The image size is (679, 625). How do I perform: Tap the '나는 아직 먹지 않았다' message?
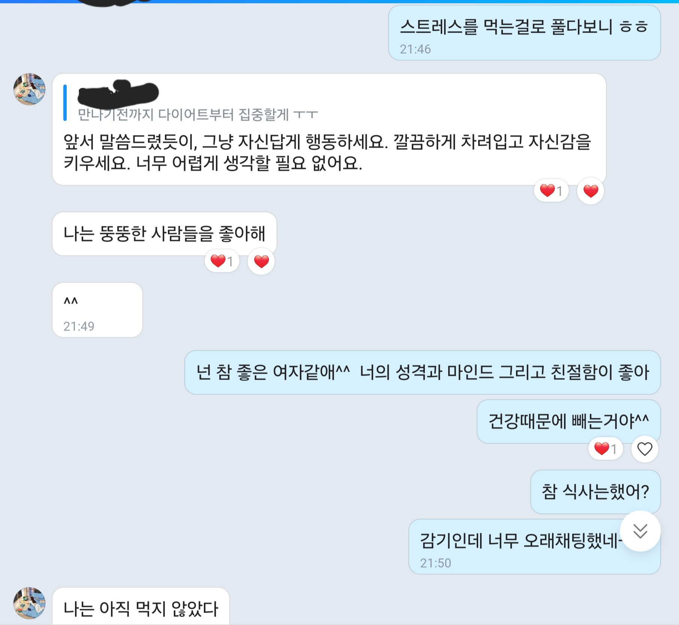coord(141,606)
